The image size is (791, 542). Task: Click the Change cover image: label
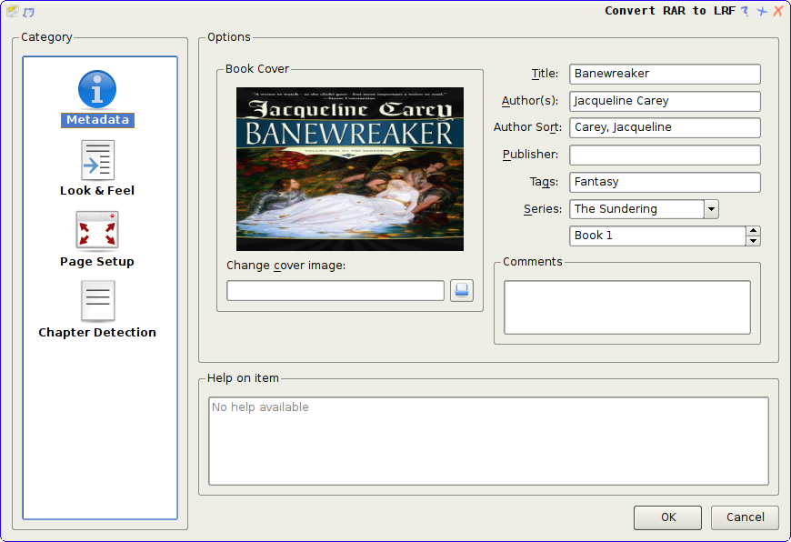(x=286, y=266)
